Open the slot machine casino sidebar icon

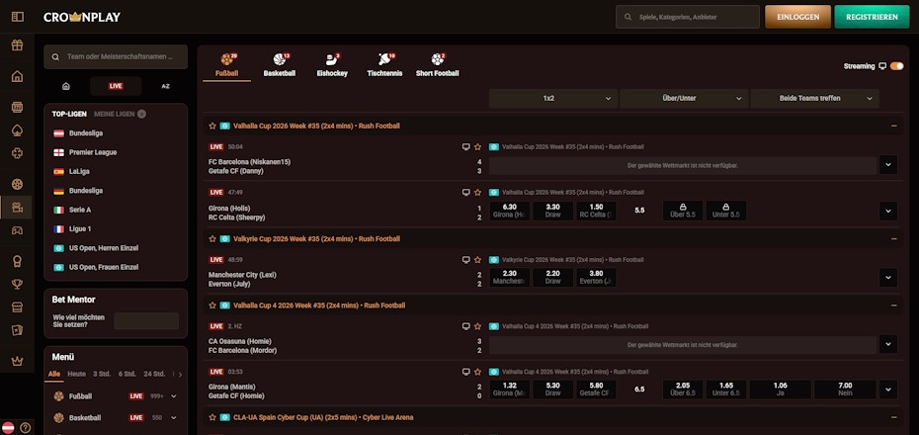[18, 107]
